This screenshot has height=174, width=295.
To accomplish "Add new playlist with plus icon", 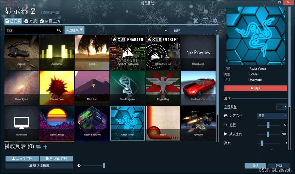I will (x=45, y=147).
